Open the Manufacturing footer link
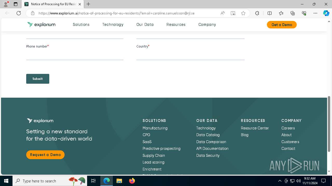The image size is (332, 186). pos(155,128)
